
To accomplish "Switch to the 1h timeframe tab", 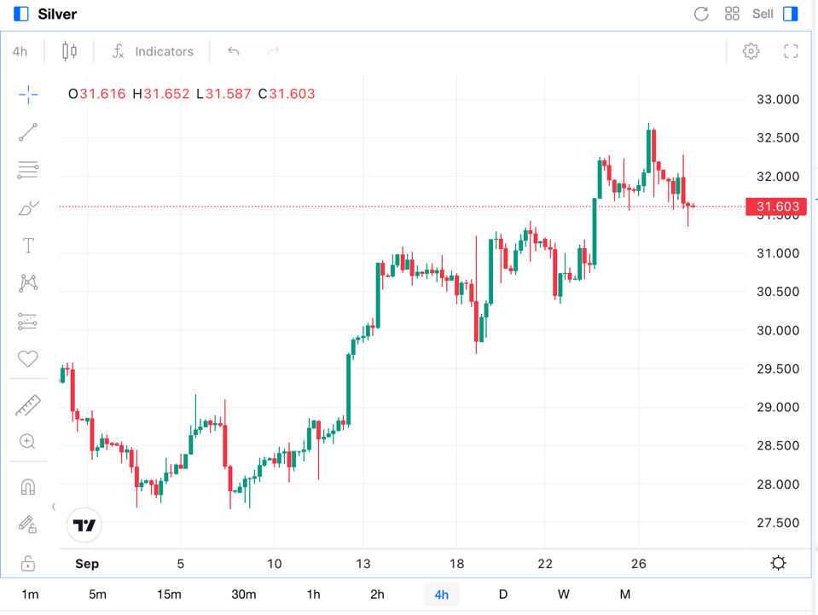I will click(314, 595).
